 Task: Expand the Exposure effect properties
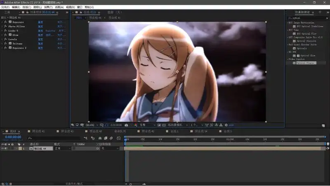tap(2, 22)
